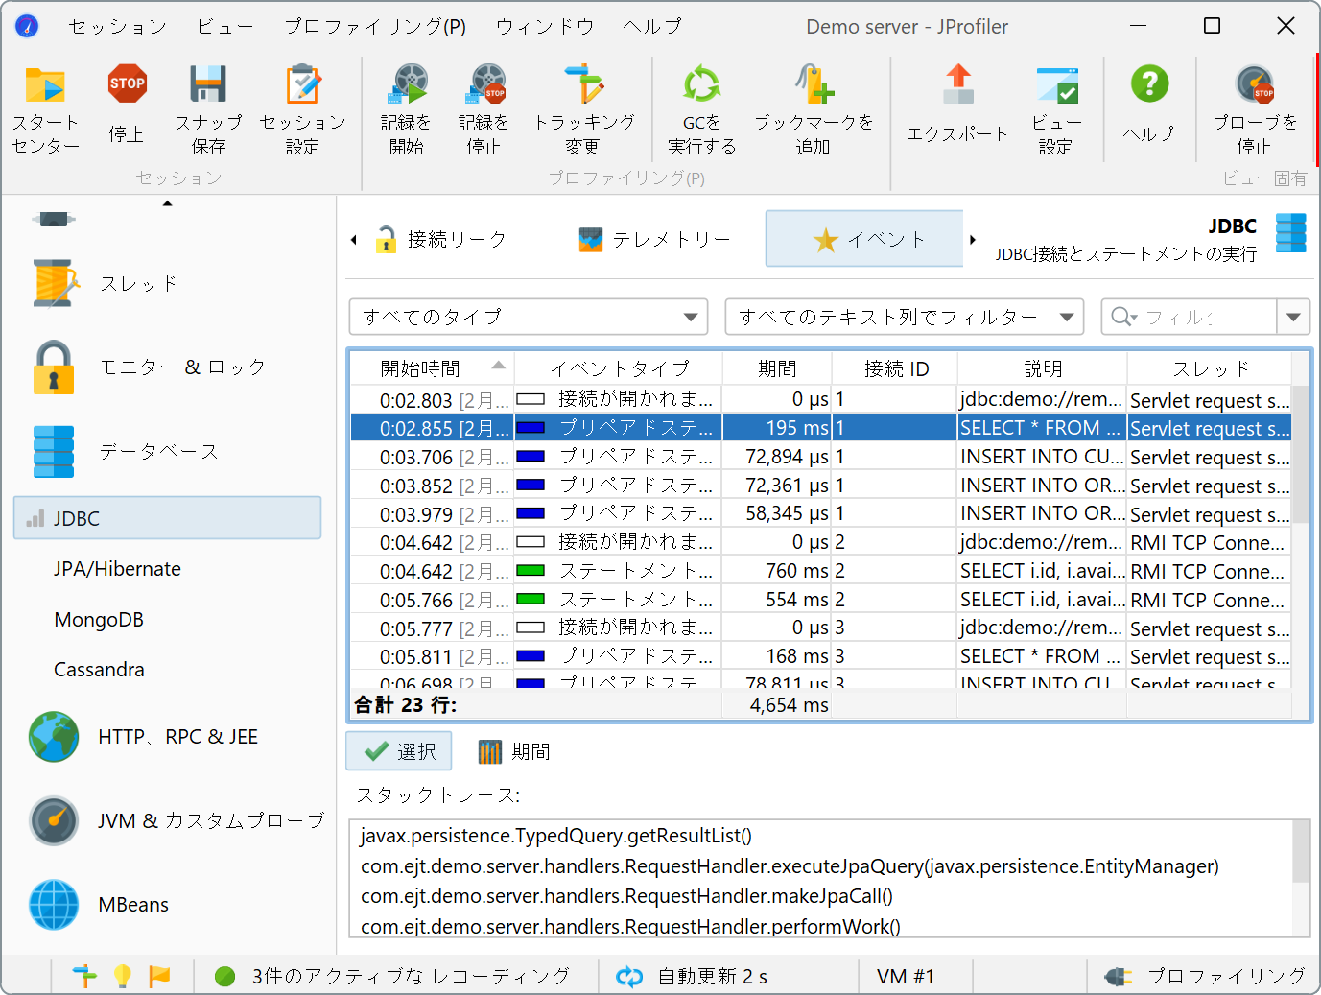Collapse sidebar scroll-up arrow above スレッド
Image resolution: width=1321 pixels, height=995 pixels.
167,203
